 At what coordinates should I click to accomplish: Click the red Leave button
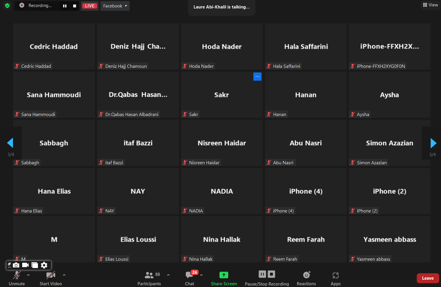428,278
